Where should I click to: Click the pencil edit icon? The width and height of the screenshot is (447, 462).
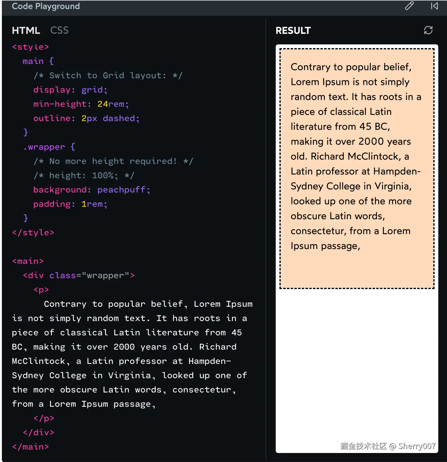[x=409, y=6]
